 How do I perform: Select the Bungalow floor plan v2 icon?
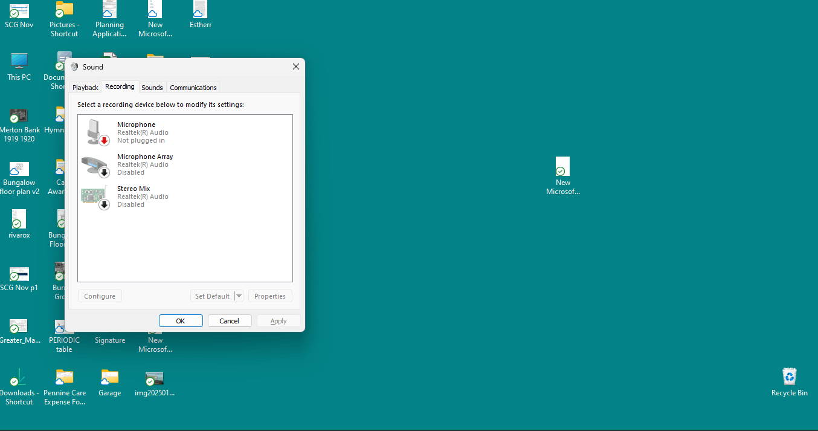(19, 169)
